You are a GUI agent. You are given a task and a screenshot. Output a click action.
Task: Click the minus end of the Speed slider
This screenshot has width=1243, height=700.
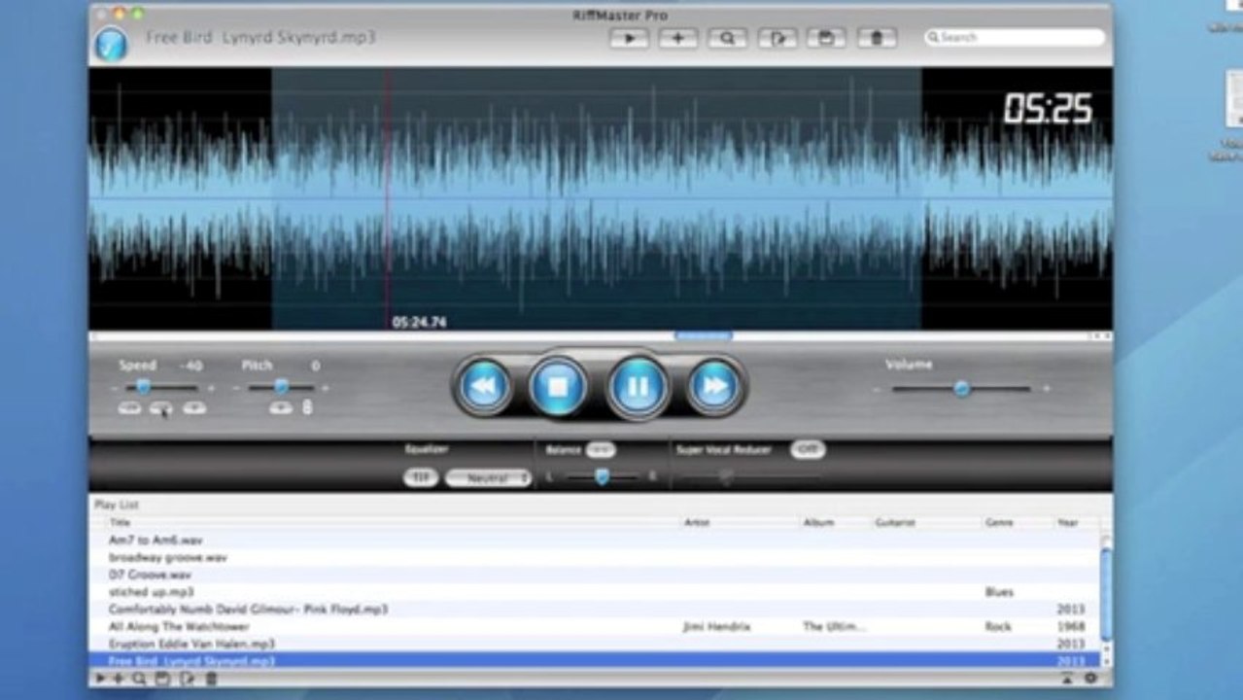point(115,388)
